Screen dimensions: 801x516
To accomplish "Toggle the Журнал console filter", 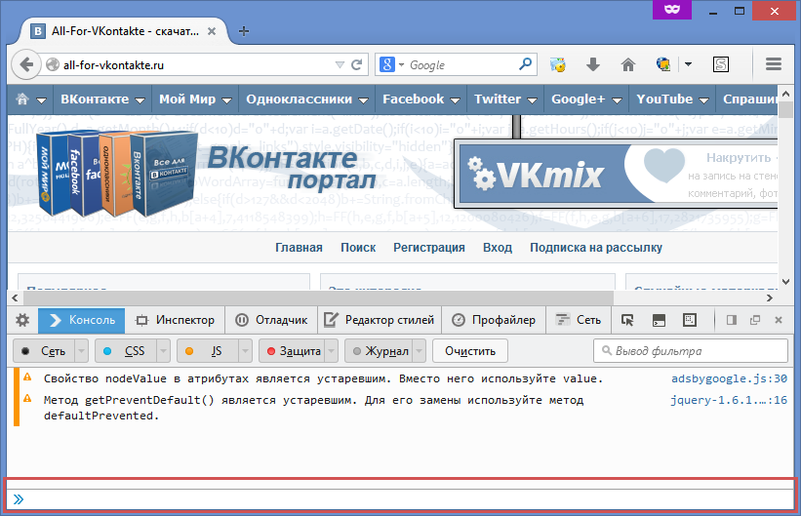I will 380,351.
